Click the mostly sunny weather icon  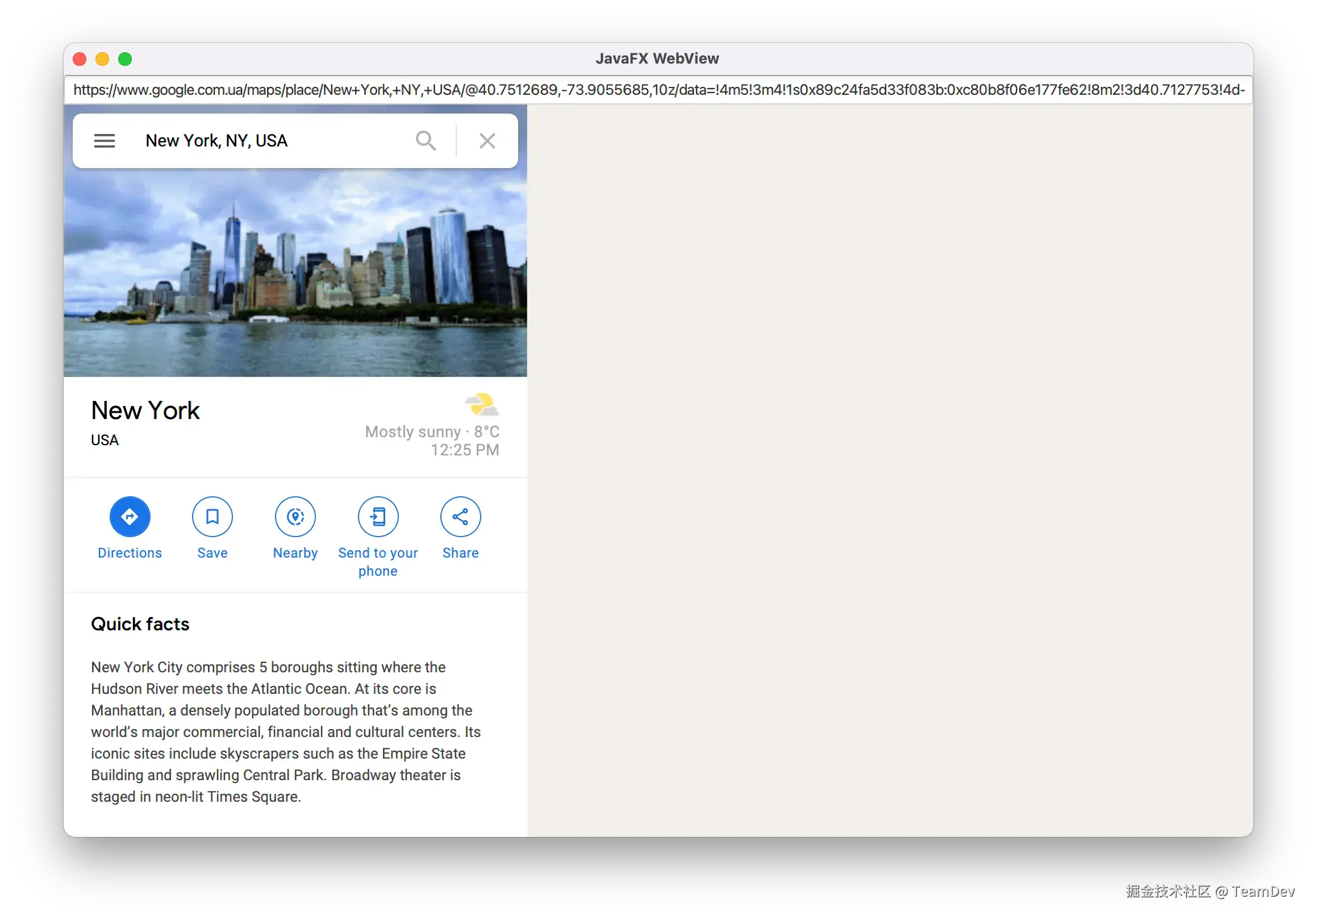pos(481,405)
